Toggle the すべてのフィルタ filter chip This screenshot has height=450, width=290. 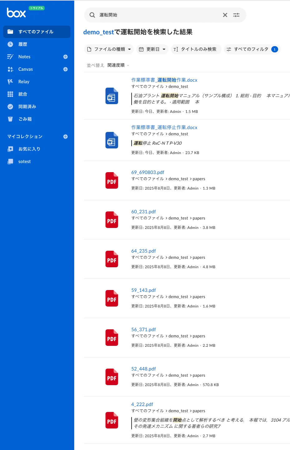point(252,49)
